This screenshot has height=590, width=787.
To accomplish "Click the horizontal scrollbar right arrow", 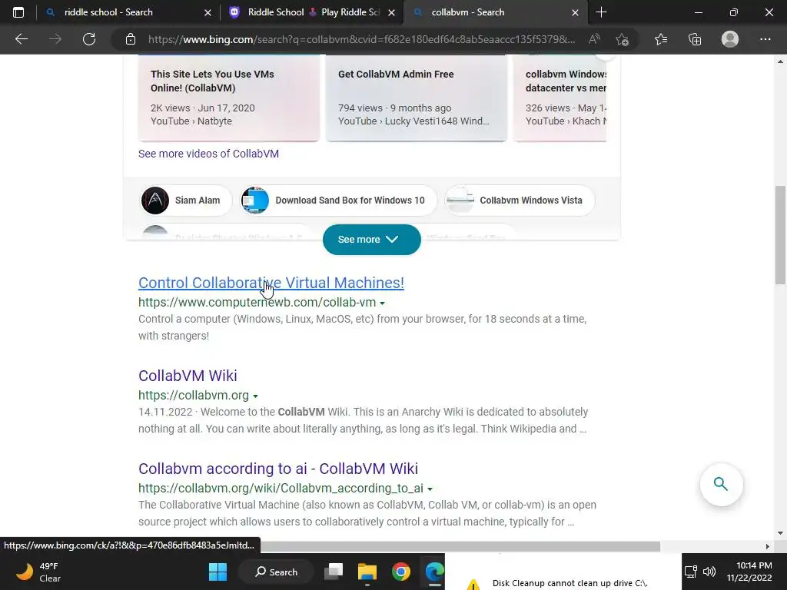I will coord(767,546).
